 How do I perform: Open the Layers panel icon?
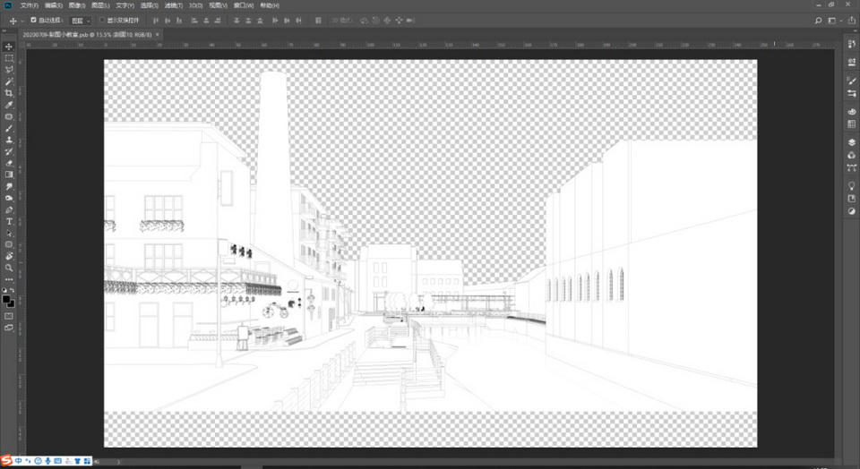point(851,141)
